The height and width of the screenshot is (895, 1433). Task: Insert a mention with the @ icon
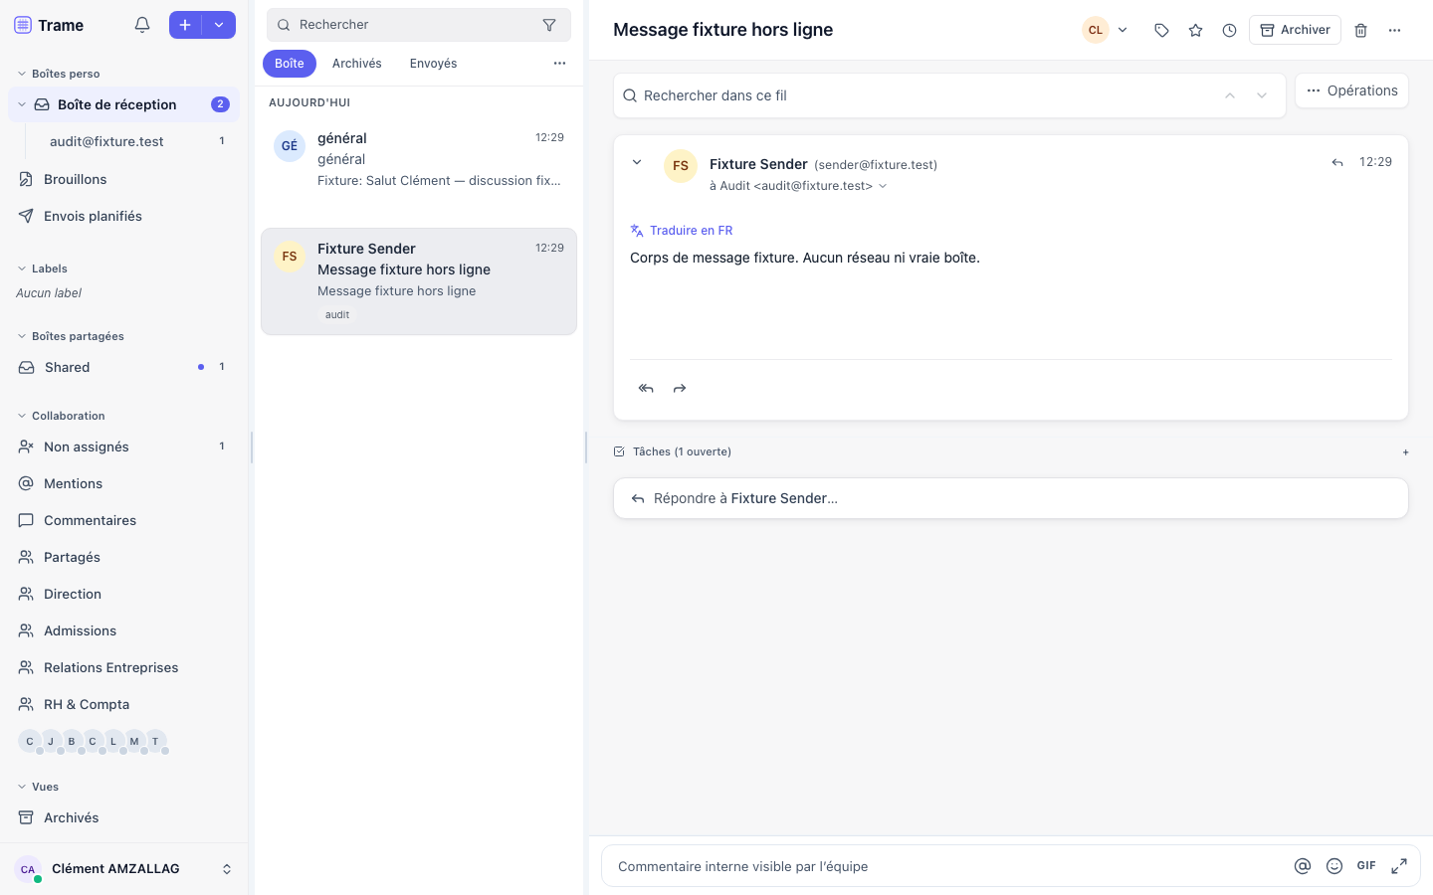1302,866
